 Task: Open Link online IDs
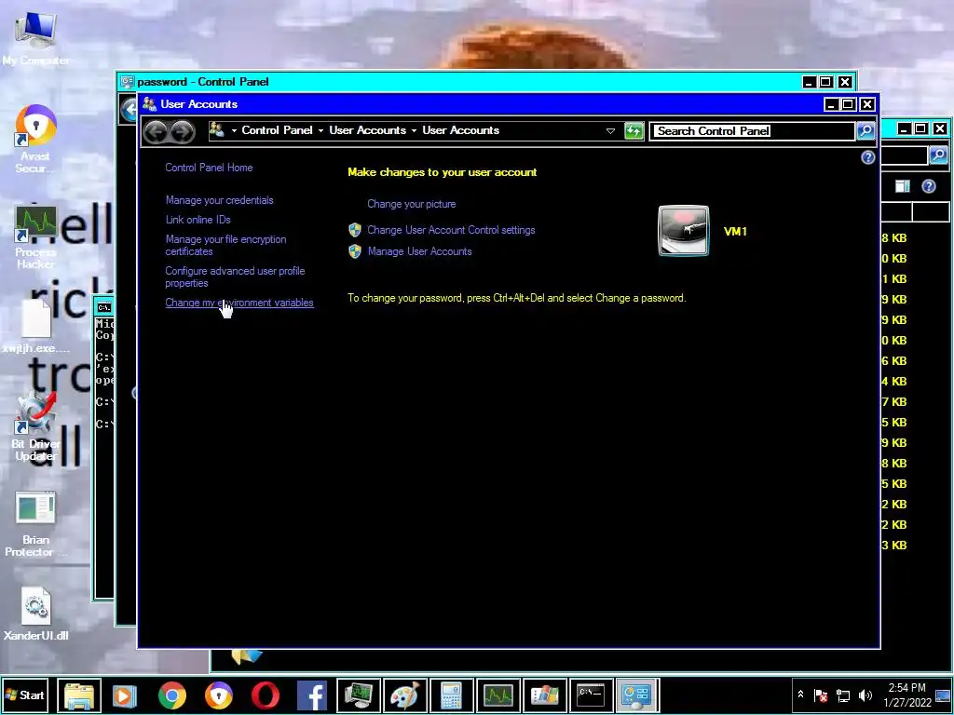click(198, 220)
